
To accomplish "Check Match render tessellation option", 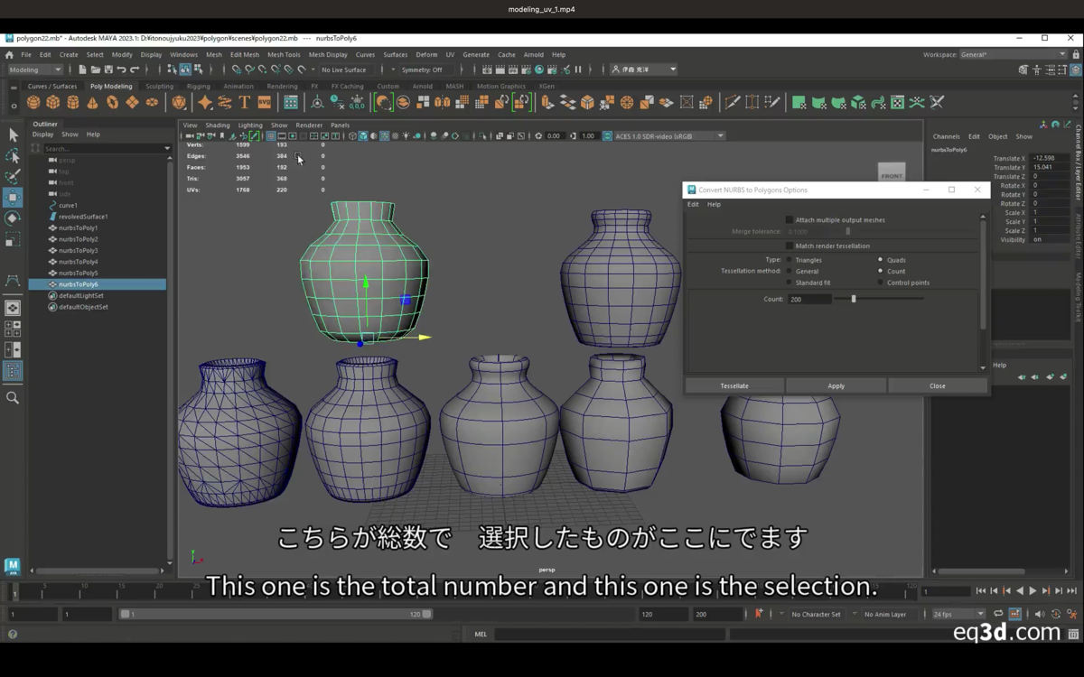I will [x=790, y=246].
